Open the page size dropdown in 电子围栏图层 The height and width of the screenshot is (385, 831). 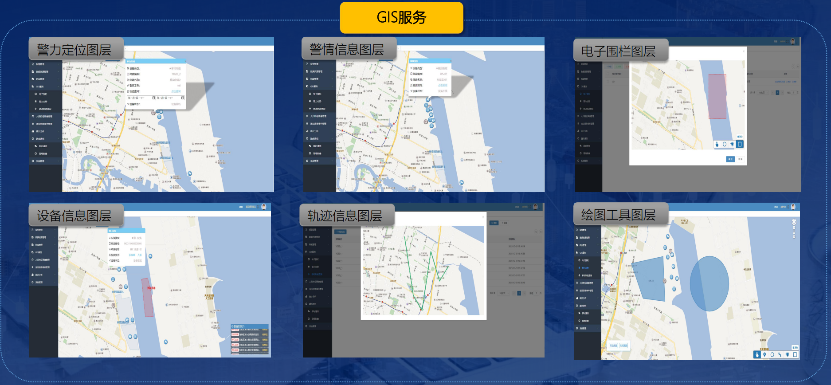click(x=762, y=93)
